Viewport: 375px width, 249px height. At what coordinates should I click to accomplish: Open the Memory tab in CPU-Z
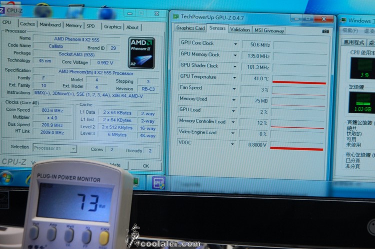(73, 25)
